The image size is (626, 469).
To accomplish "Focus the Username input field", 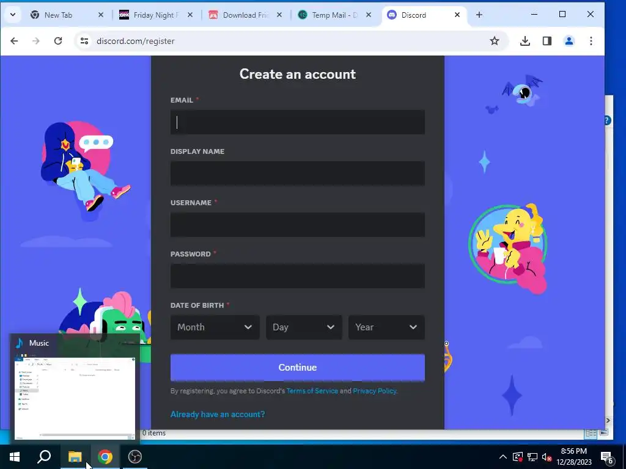I will click(x=298, y=225).
